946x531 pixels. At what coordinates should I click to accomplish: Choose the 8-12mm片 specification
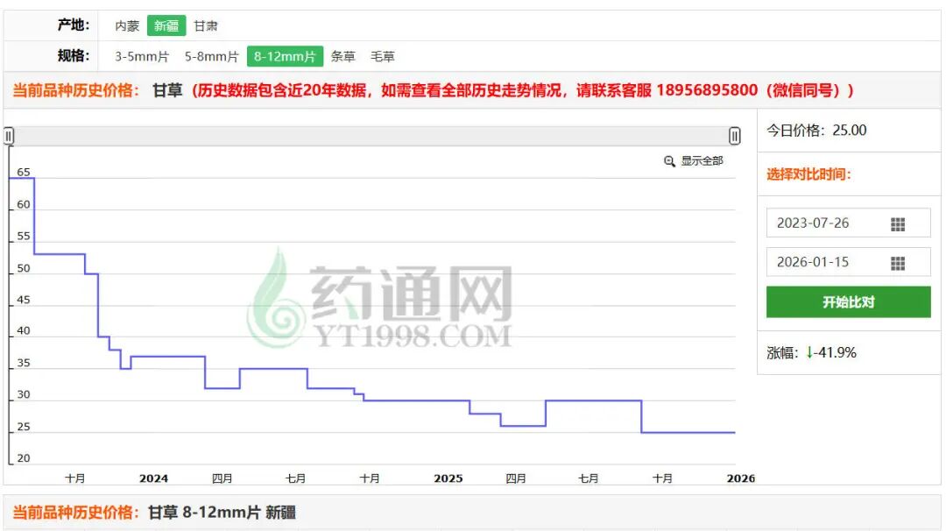[285, 57]
